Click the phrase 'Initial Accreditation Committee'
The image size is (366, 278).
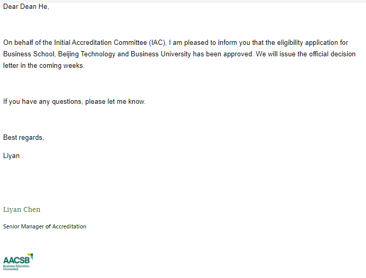100,43
